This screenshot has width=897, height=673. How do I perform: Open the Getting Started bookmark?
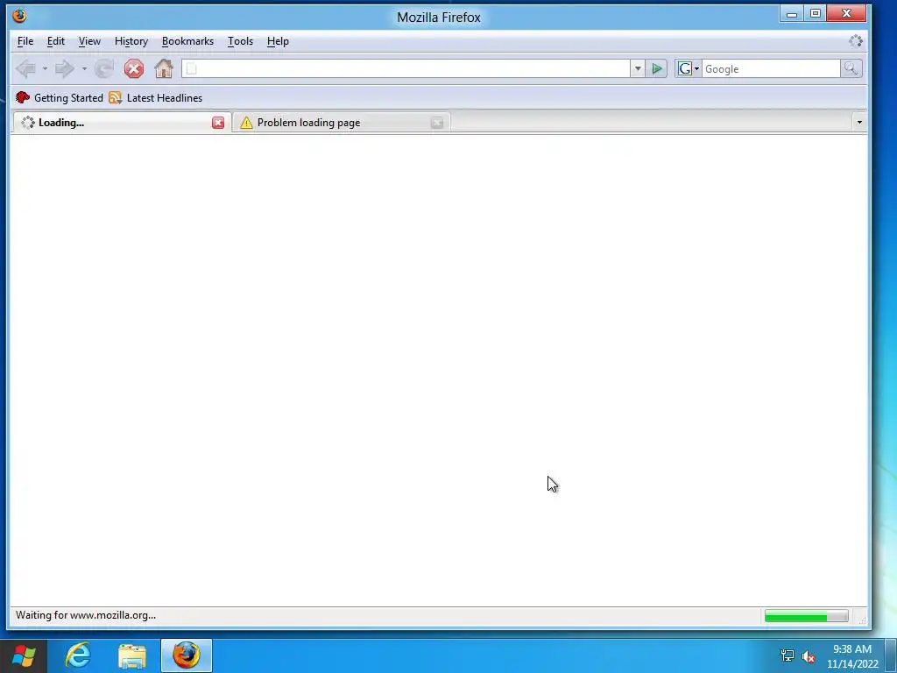60,98
